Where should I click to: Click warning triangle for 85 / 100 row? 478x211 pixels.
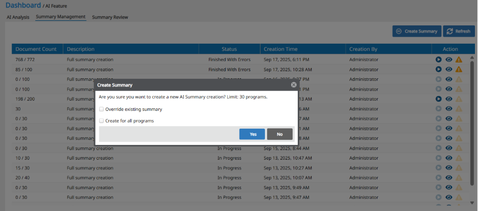[x=459, y=69]
